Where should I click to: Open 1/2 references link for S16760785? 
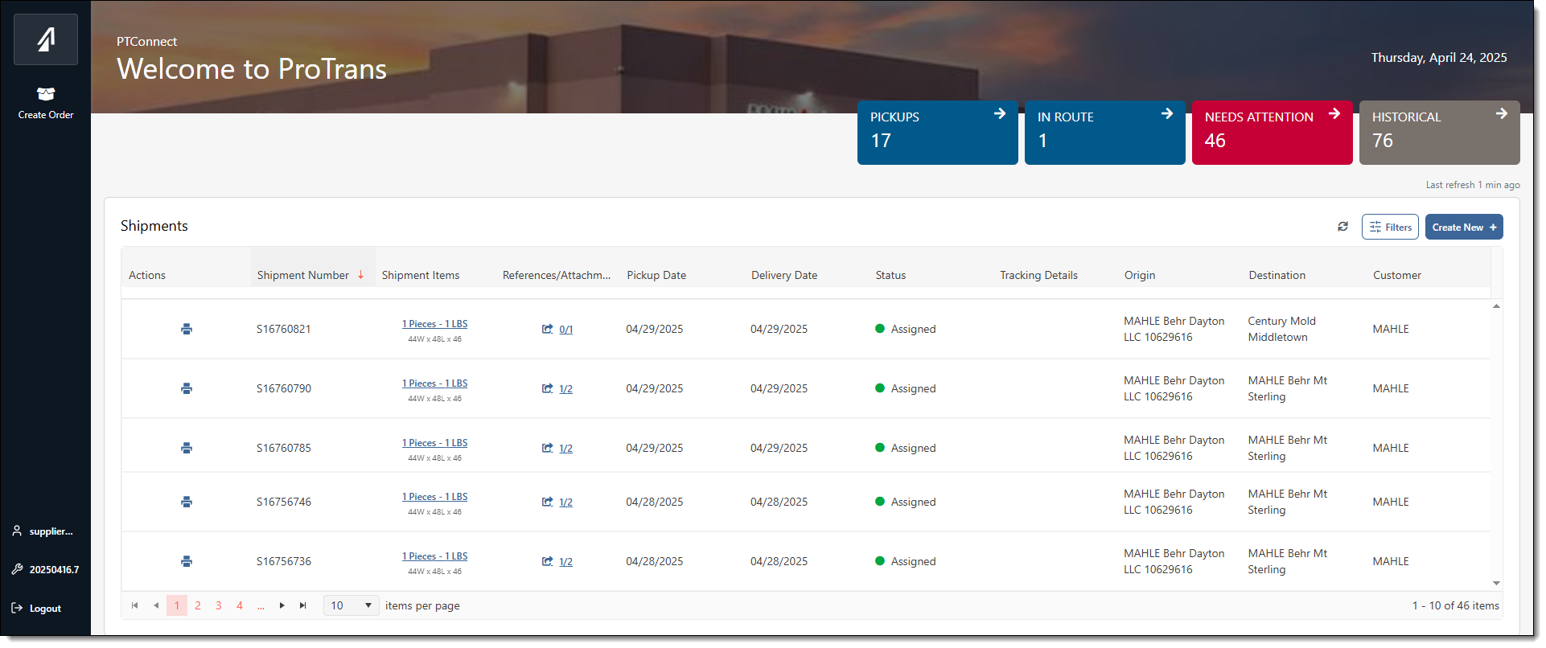566,448
